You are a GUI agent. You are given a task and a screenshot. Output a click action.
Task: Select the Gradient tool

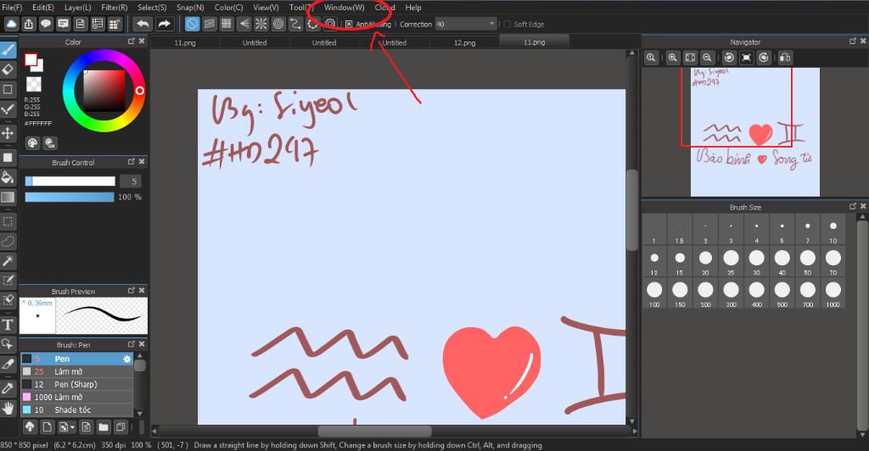coord(8,197)
